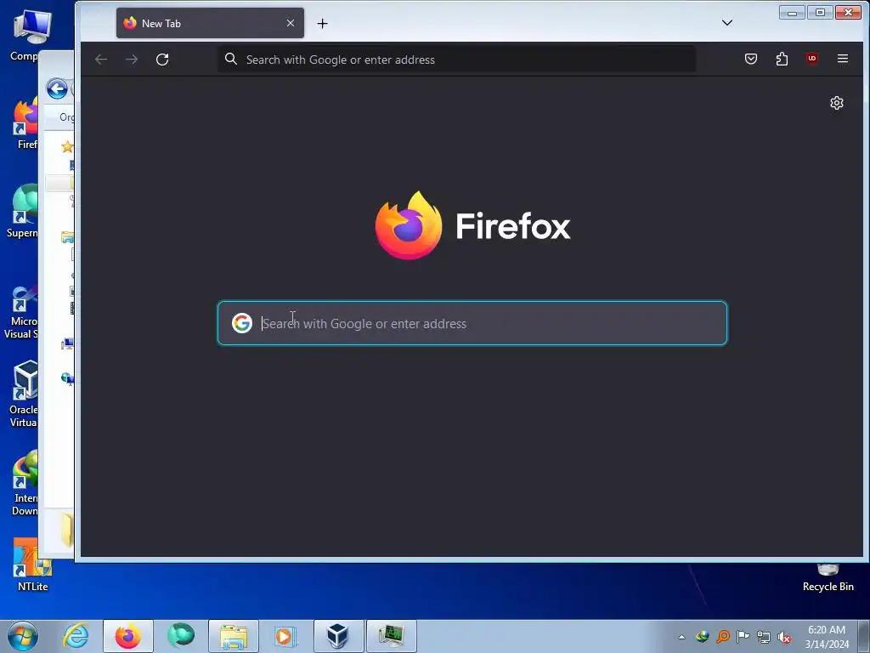Image resolution: width=870 pixels, height=653 pixels.
Task: Close the New Tab tab
Action: pyautogui.click(x=291, y=23)
